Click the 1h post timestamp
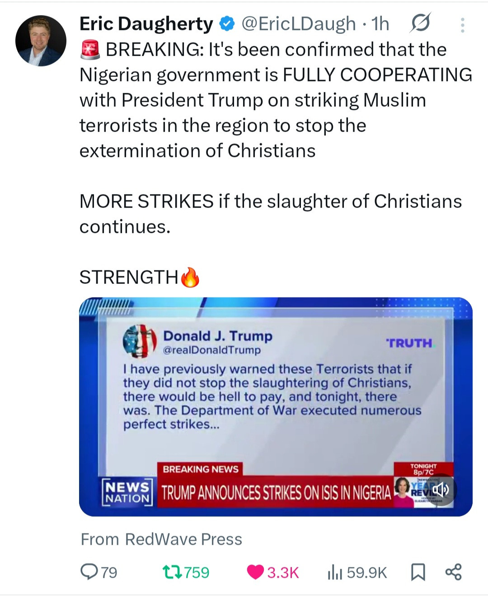The height and width of the screenshot is (599, 488). [380, 24]
